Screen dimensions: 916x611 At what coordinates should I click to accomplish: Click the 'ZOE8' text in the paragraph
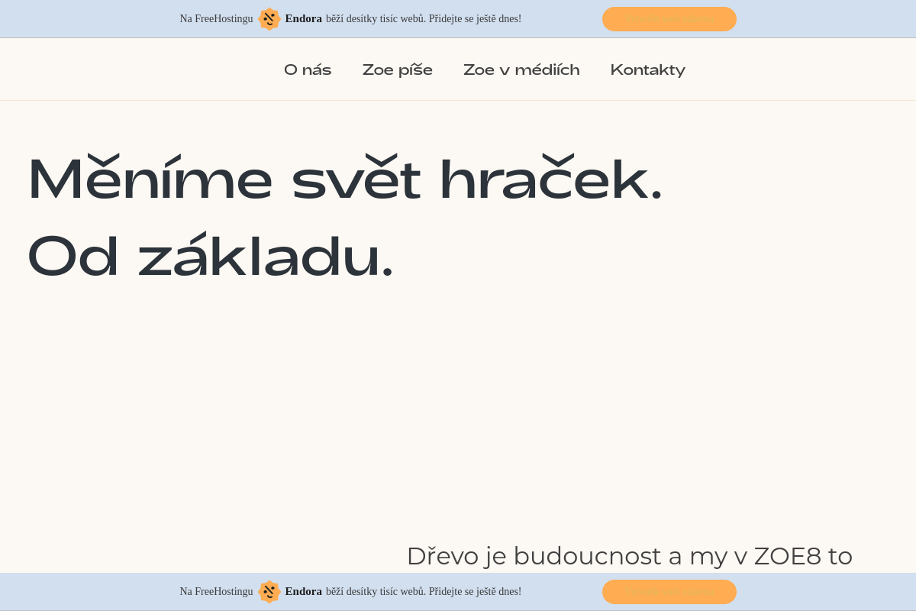(787, 556)
